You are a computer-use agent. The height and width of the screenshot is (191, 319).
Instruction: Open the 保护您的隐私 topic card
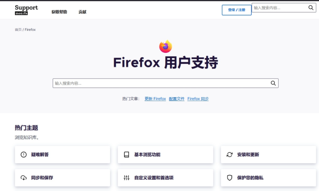coord(268,178)
